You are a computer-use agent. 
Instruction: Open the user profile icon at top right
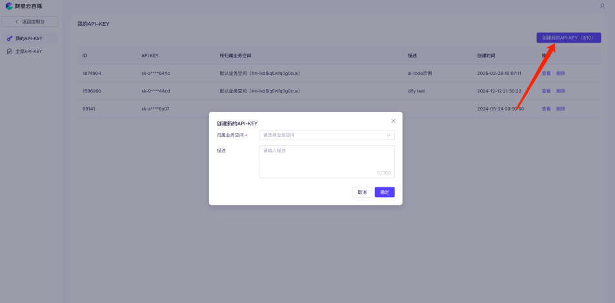(x=602, y=6)
